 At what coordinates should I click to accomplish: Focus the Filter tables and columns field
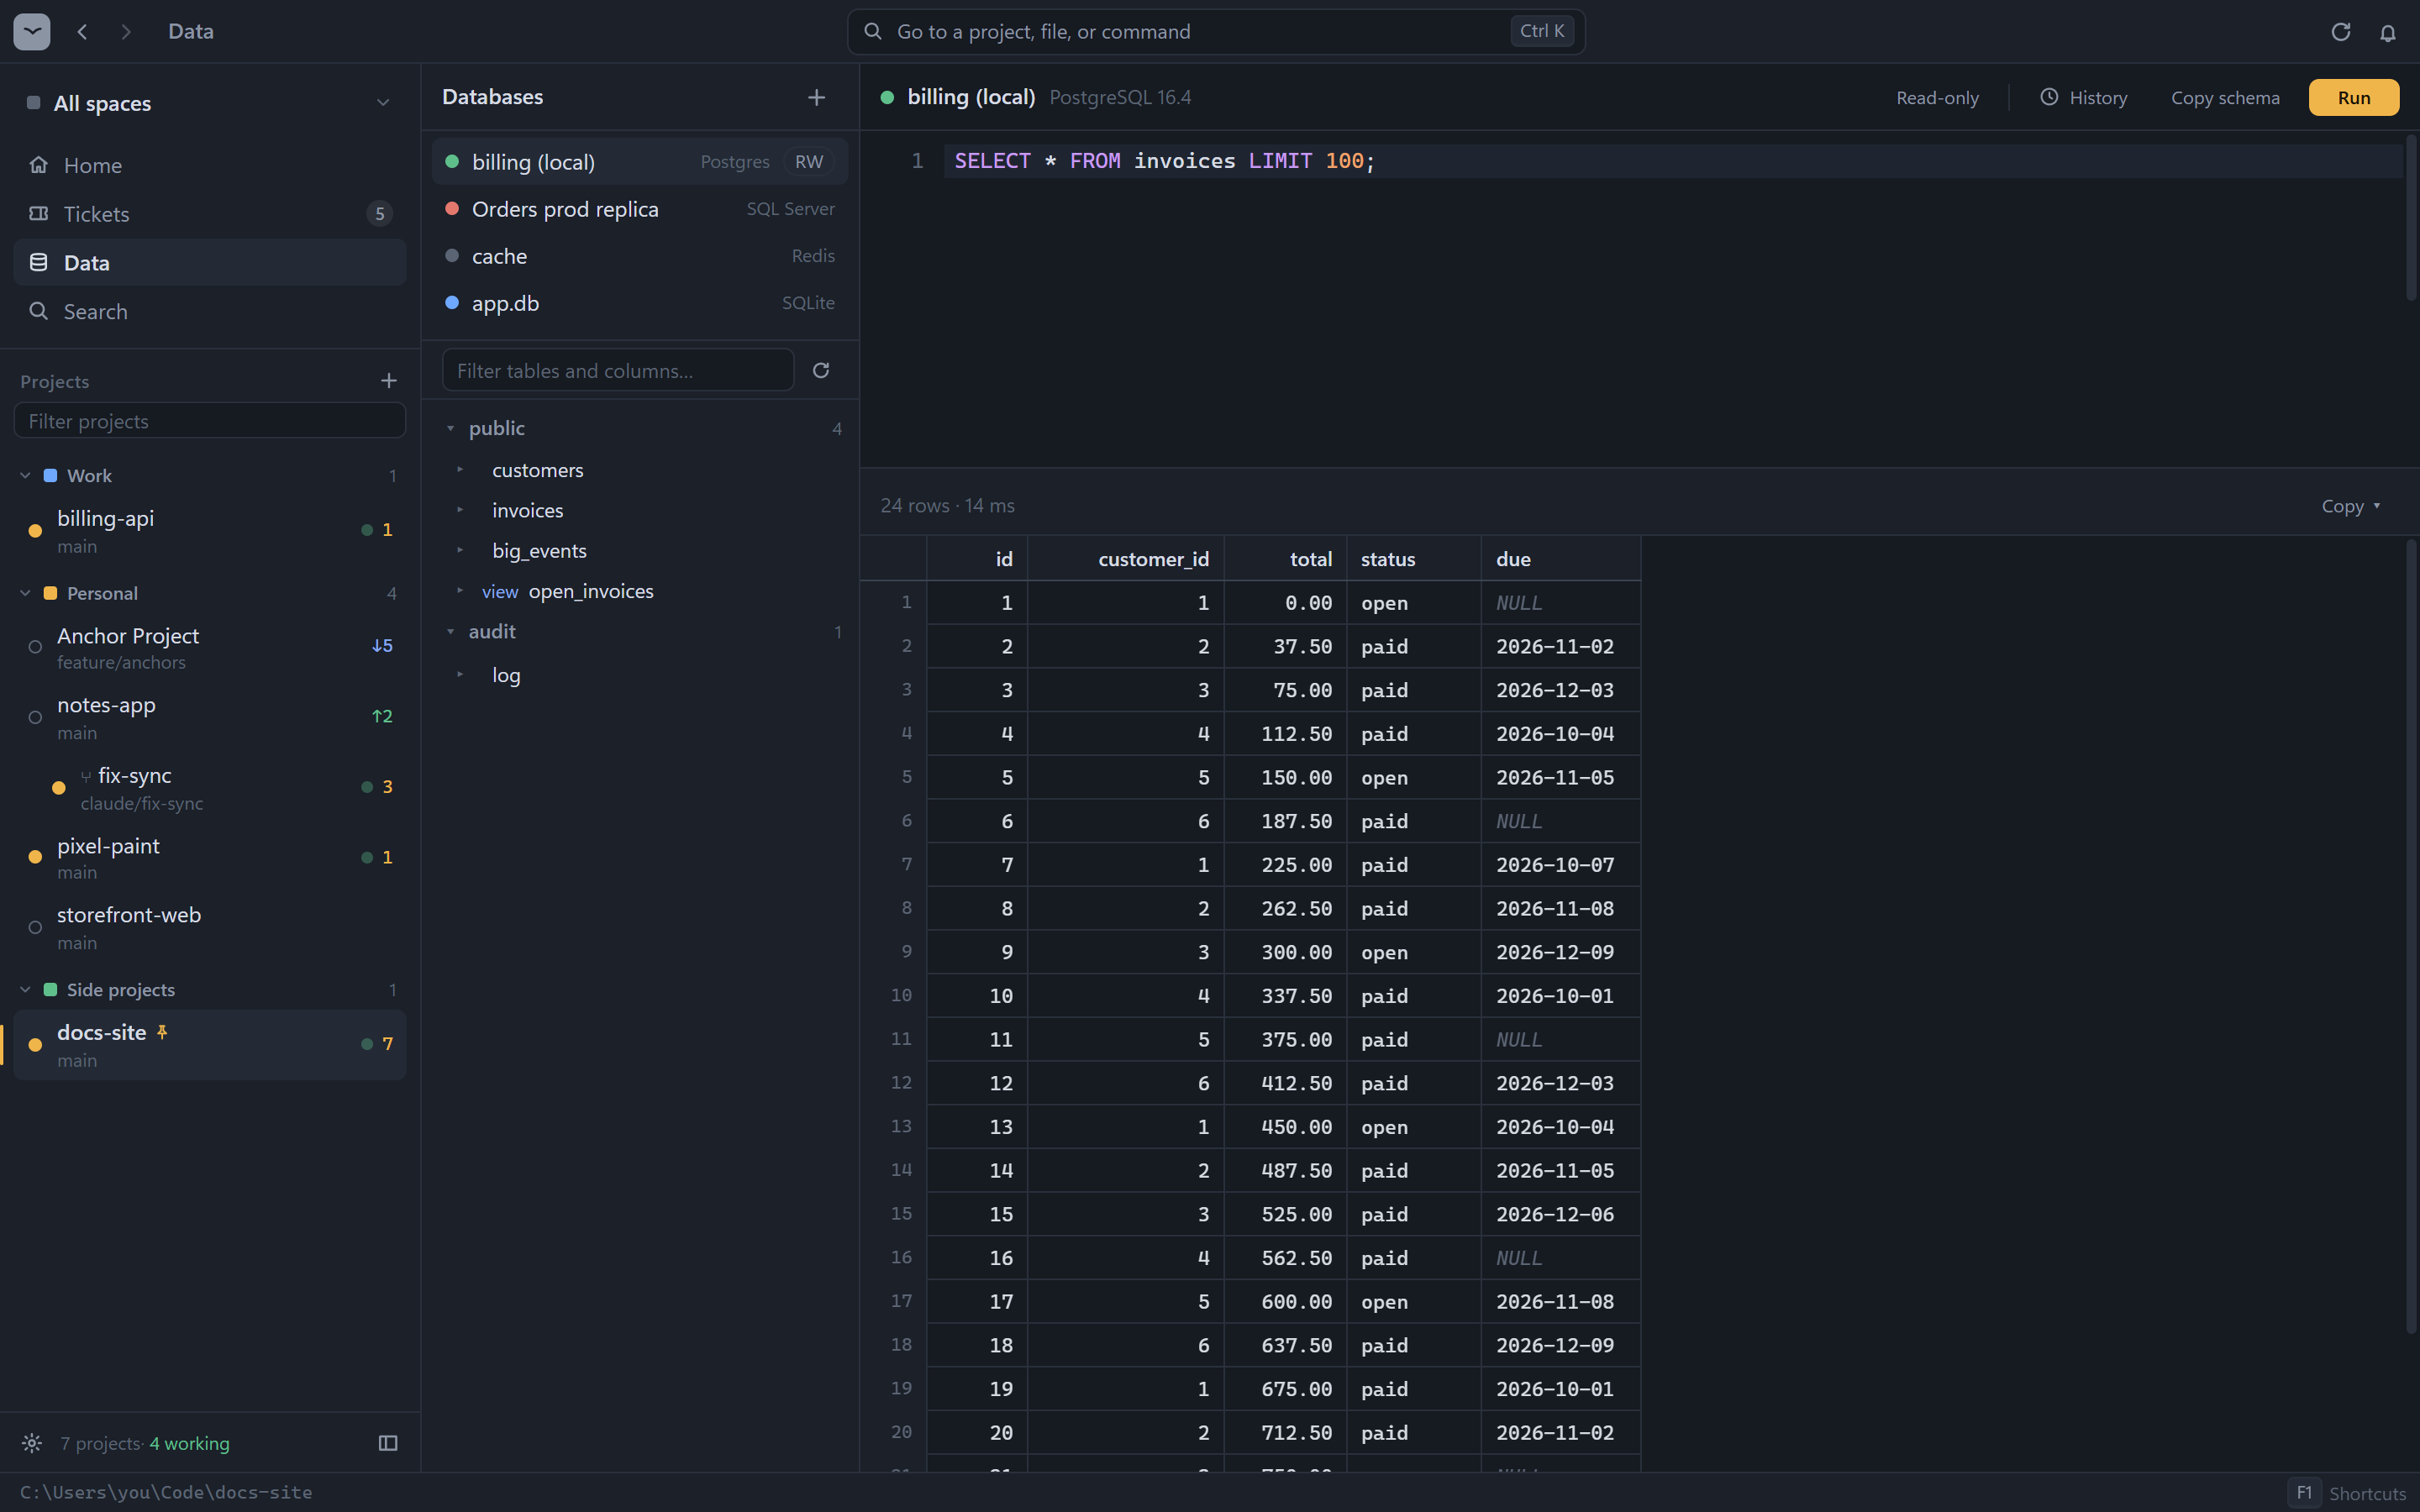click(x=618, y=370)
